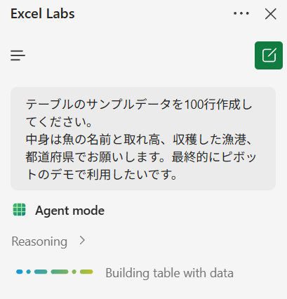Screen dimensions: 287x299
Task: Select the gray user prompt message bubble
Action: [143, 138]
